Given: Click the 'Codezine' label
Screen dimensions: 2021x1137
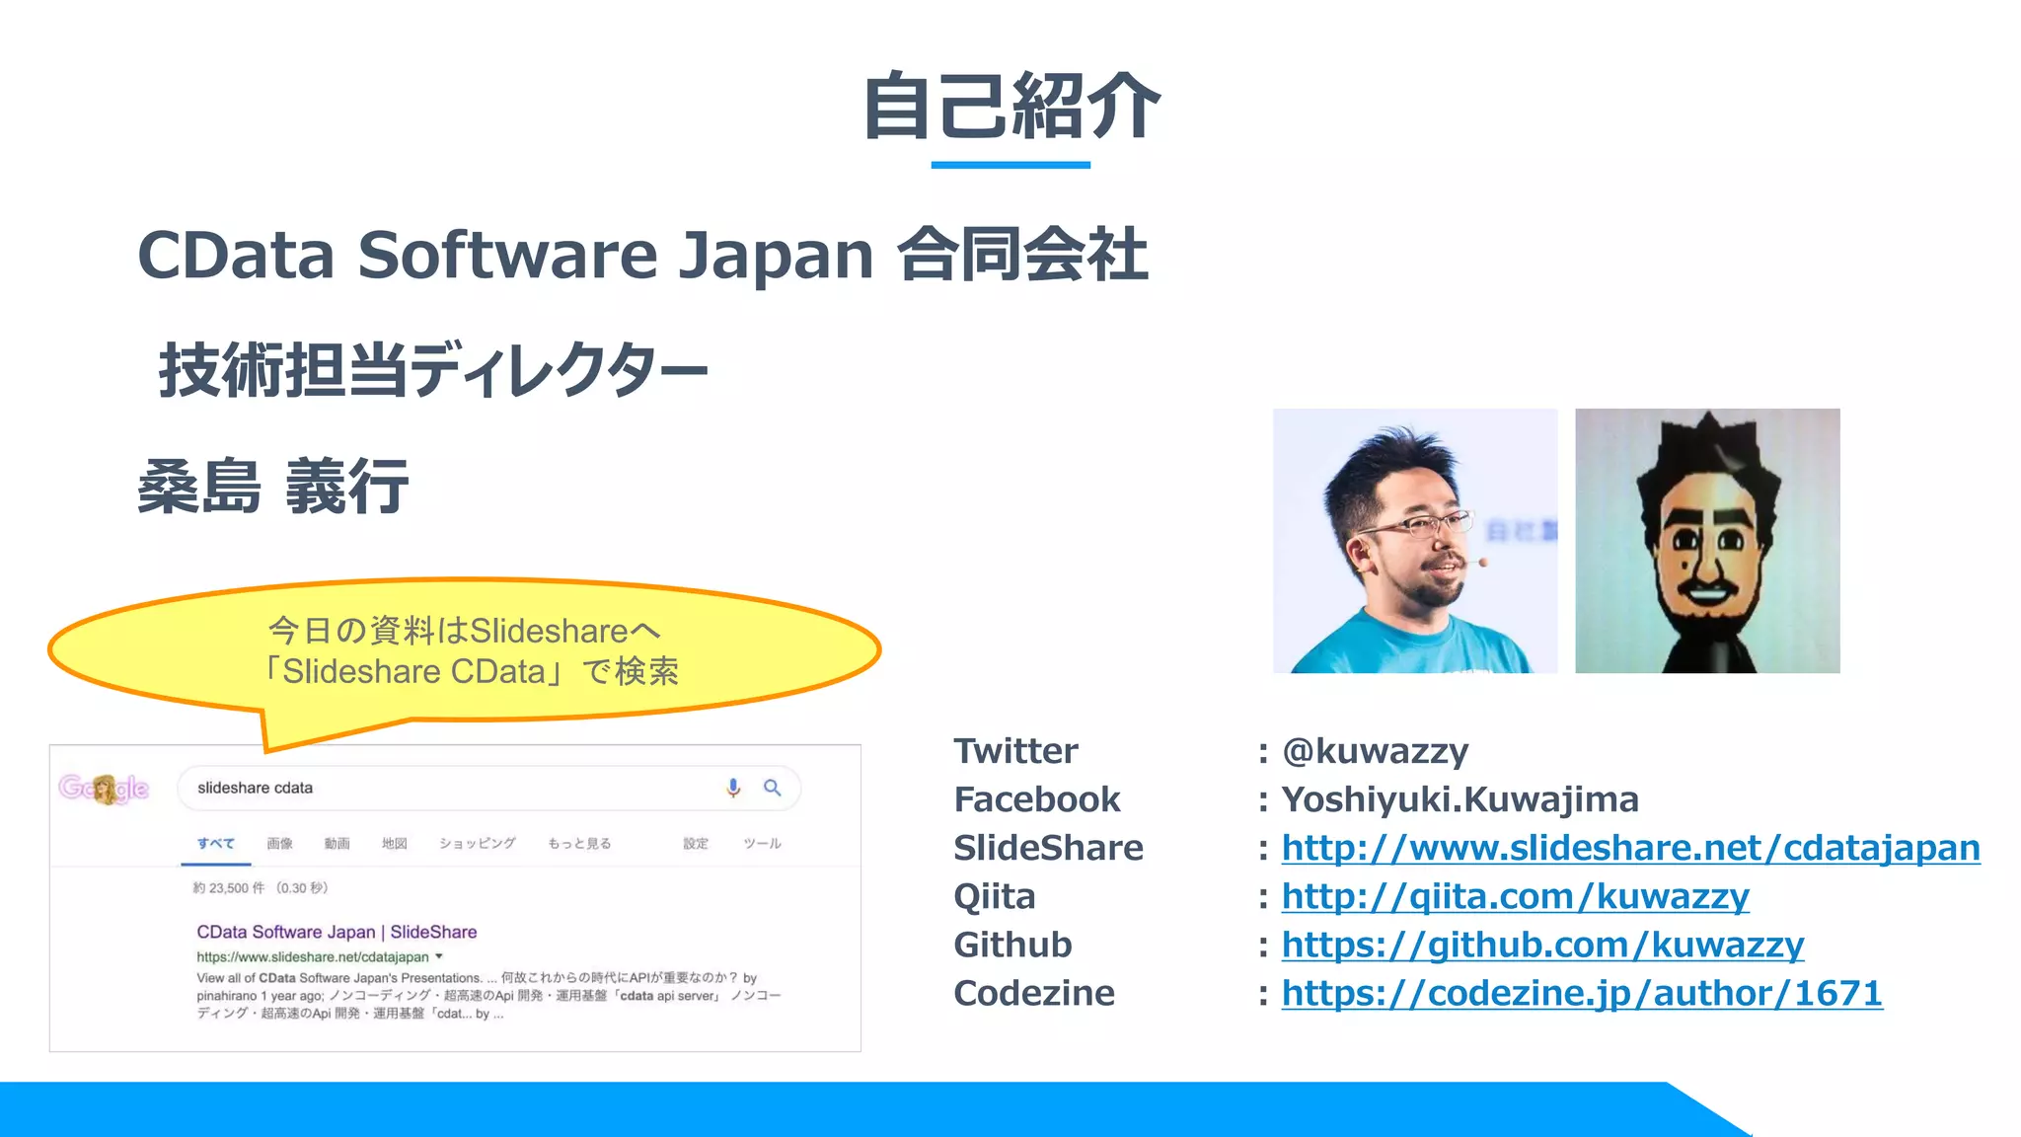Looking at the screenshot, I should pos(1033,993).
